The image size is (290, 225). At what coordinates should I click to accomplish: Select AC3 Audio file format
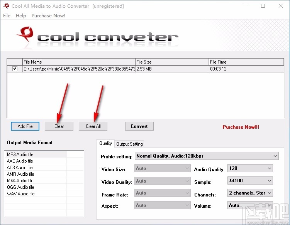[x=36, y=168]
